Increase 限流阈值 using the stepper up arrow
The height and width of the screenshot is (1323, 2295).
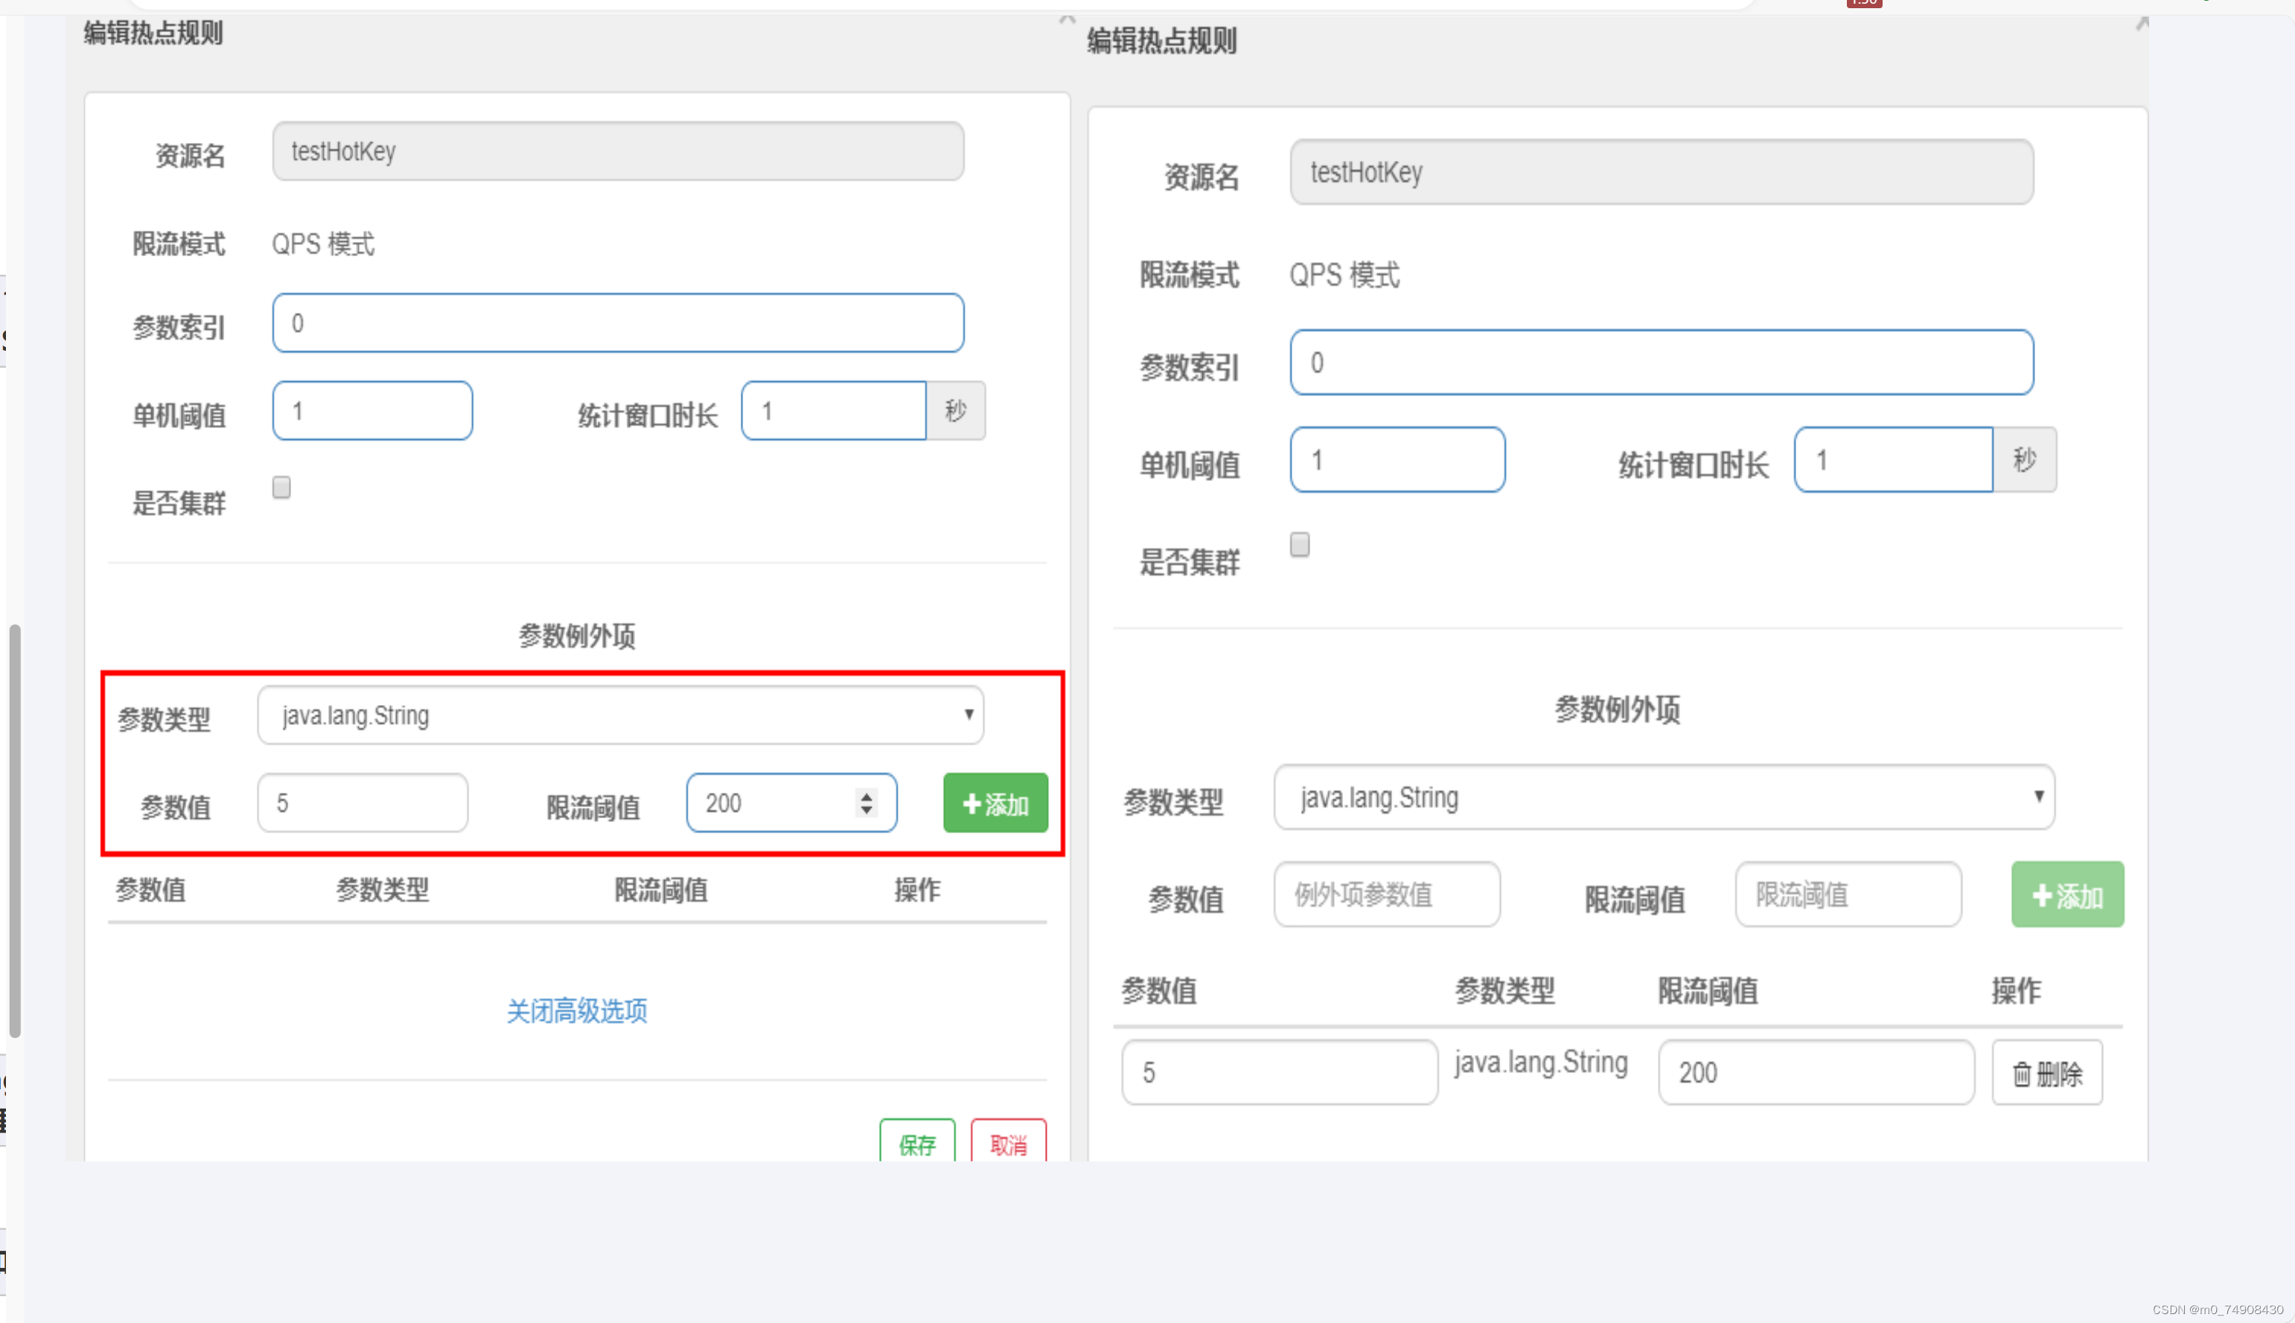866,794
